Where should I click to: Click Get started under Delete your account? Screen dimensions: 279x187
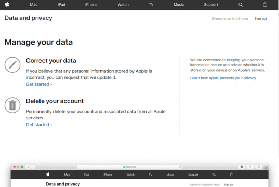(39, 125)
